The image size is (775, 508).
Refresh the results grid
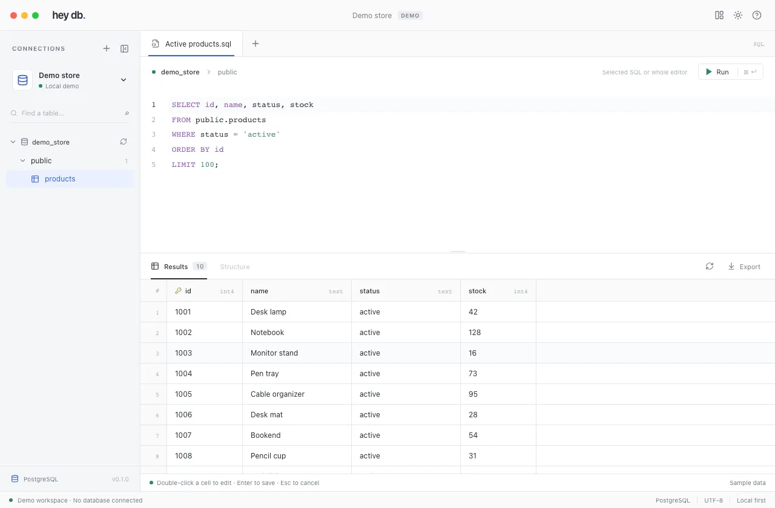coord(710,266)
